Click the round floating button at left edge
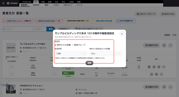Image resolution: width=179 pixels, height=97 pixels. click(x=4, y=82)
